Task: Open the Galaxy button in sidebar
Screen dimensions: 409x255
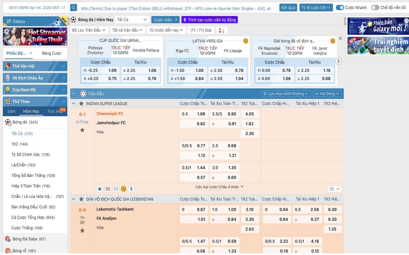Action: (x=35, y=21)
